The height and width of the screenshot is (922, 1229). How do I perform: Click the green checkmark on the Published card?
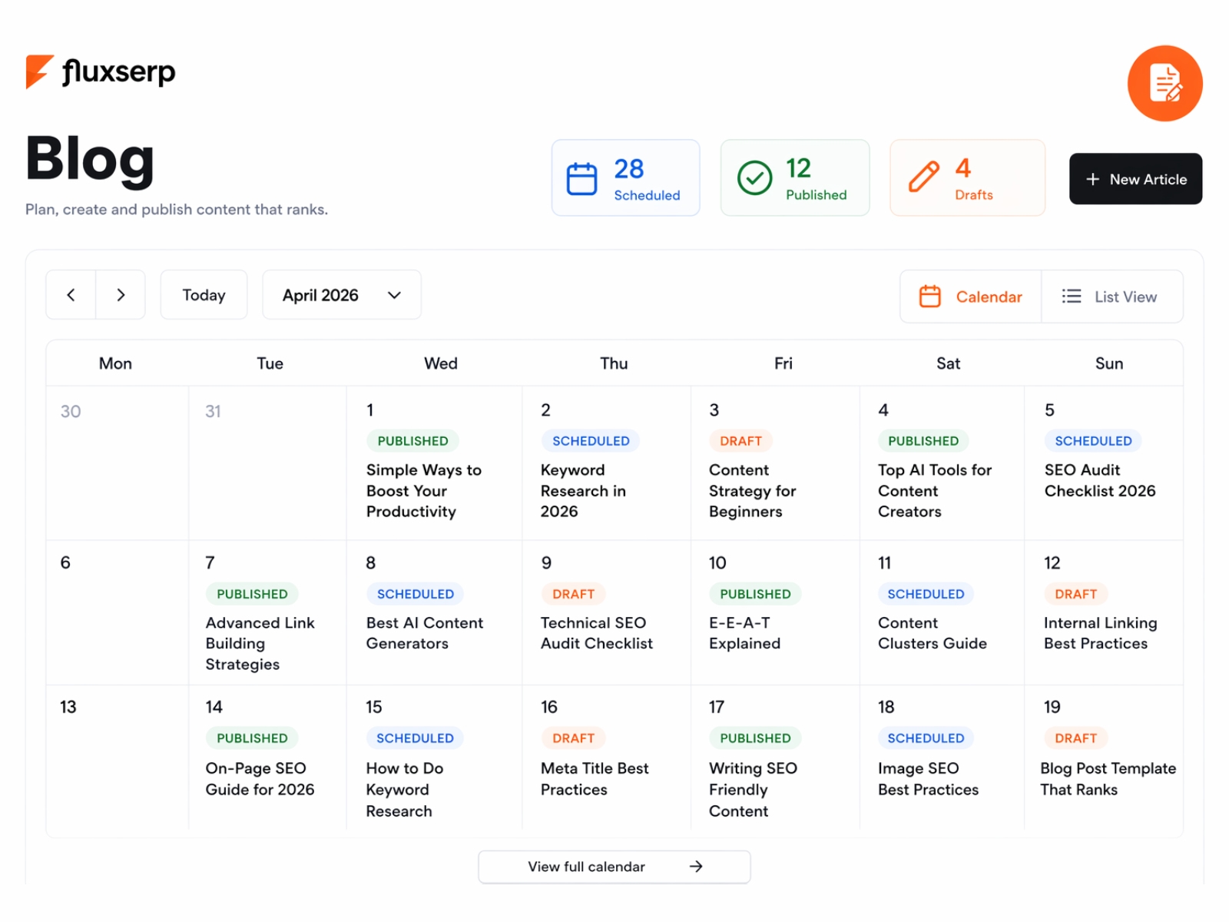coord(754,177)
